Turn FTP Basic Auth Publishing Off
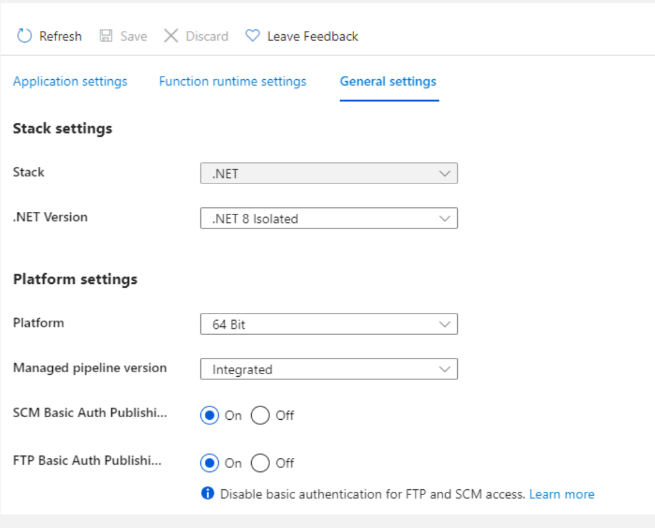 click(x=260, y=463)
